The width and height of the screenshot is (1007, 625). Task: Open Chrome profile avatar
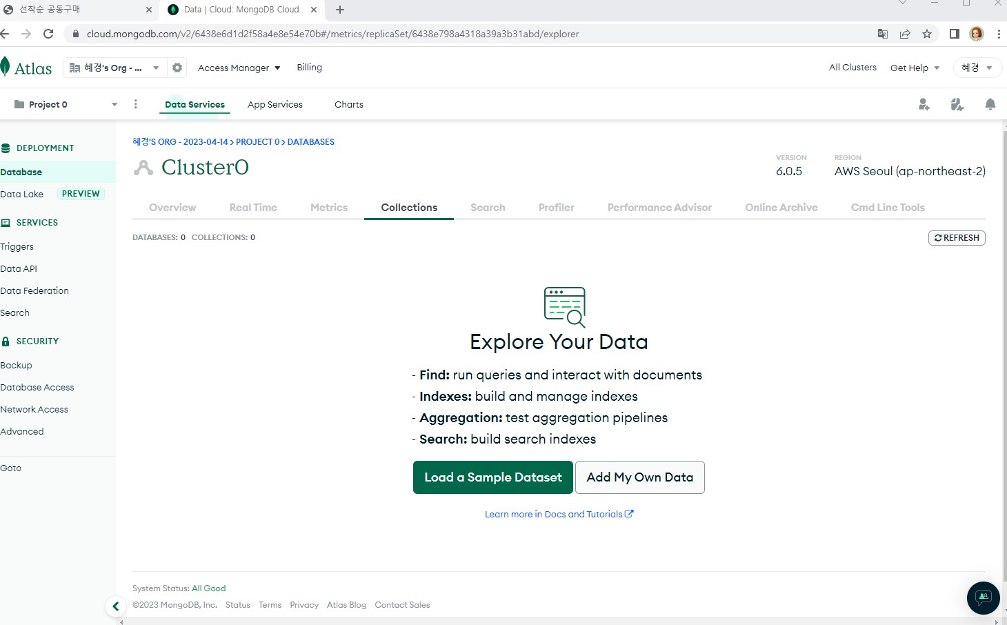pos(977,34)
